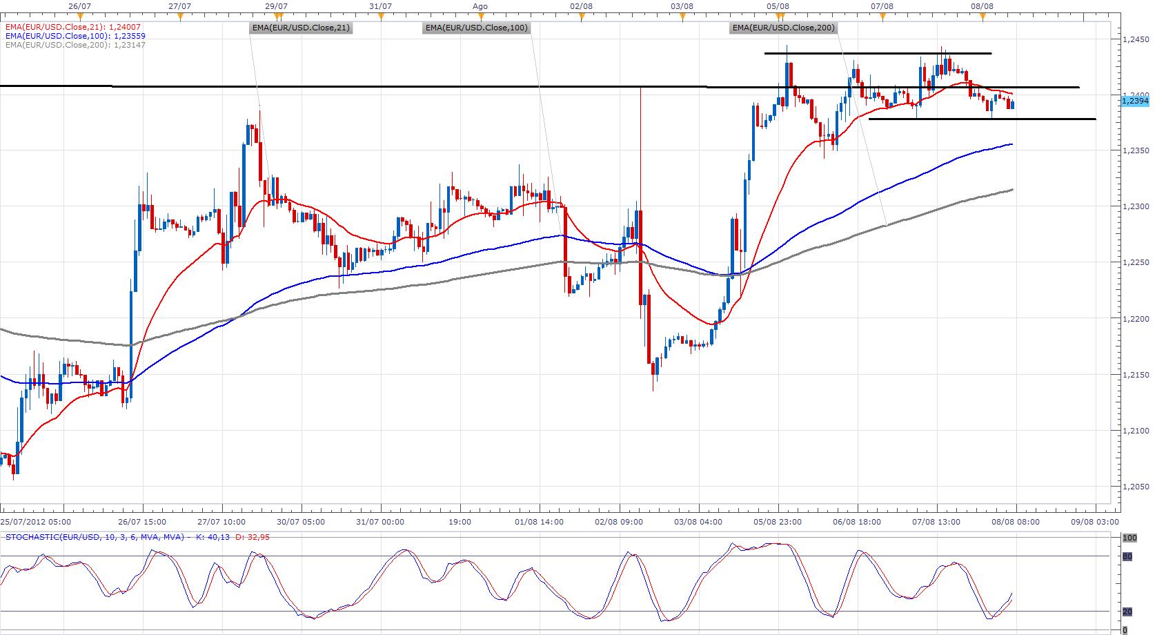Click the orange marker below 07/08

click(x=882, y=17)
